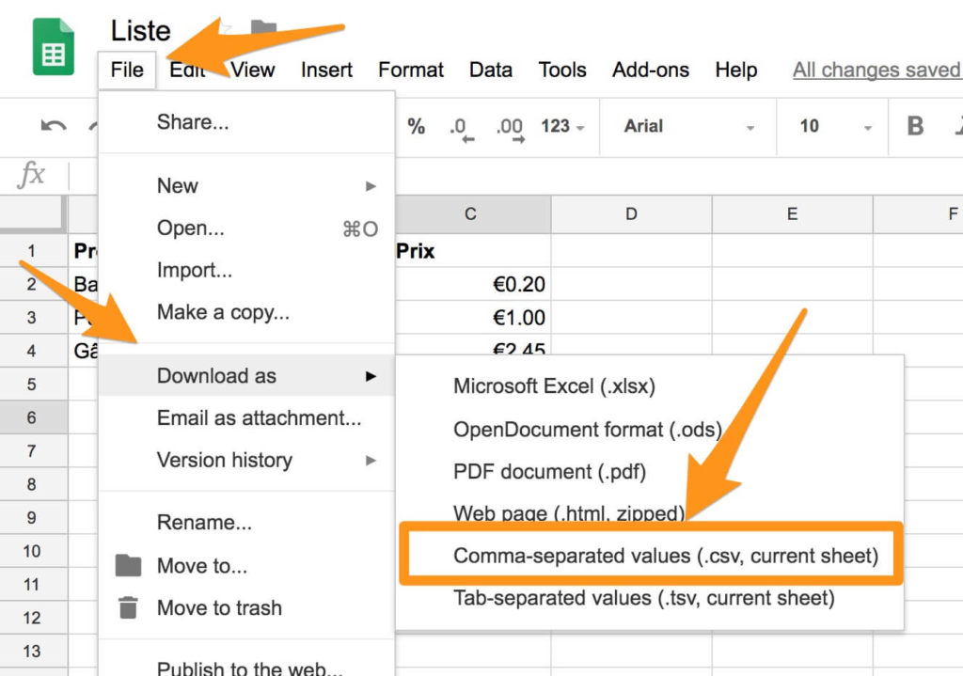
Task: Open the Insert menu
Action: [x=326, y=70]
